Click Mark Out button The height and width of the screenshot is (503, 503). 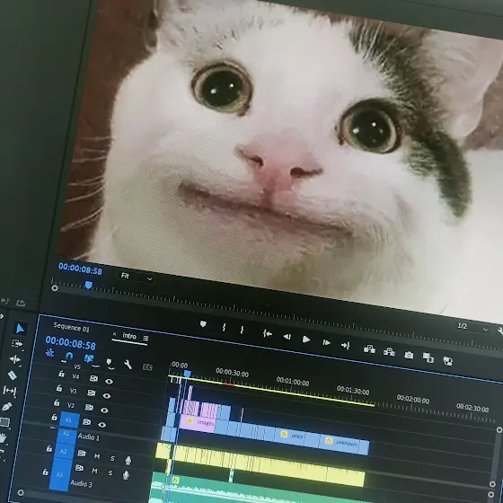[x=242, y=330]
